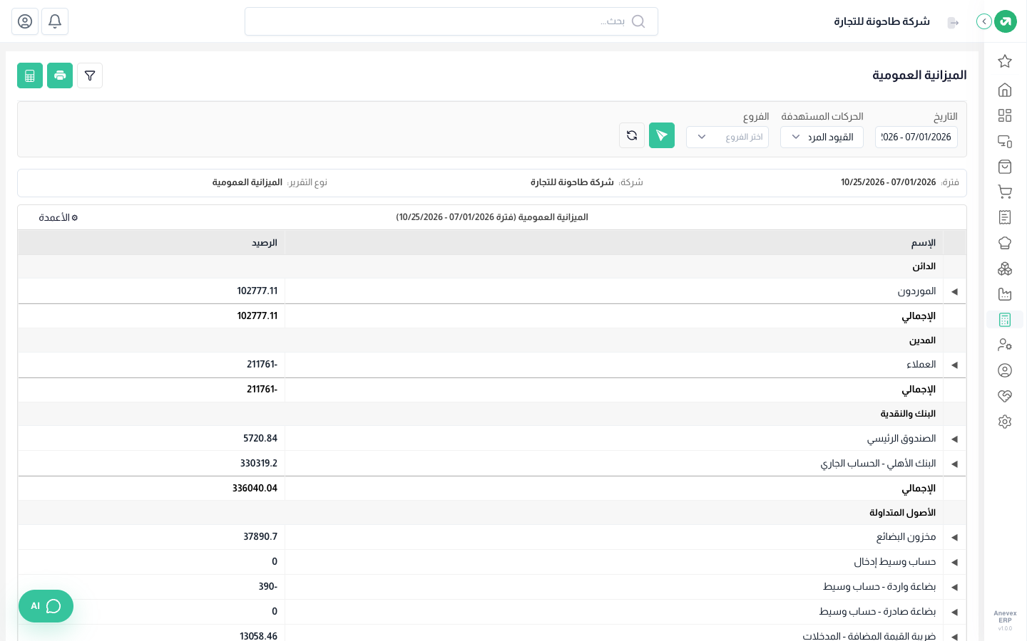Open the inventory boxes sidebar icon
This screenshot has height=641, width=1027.
click(1005, 269)
